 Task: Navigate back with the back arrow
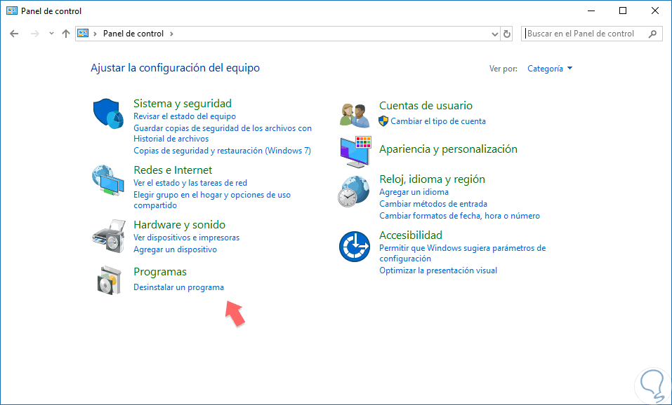[14, 34]
